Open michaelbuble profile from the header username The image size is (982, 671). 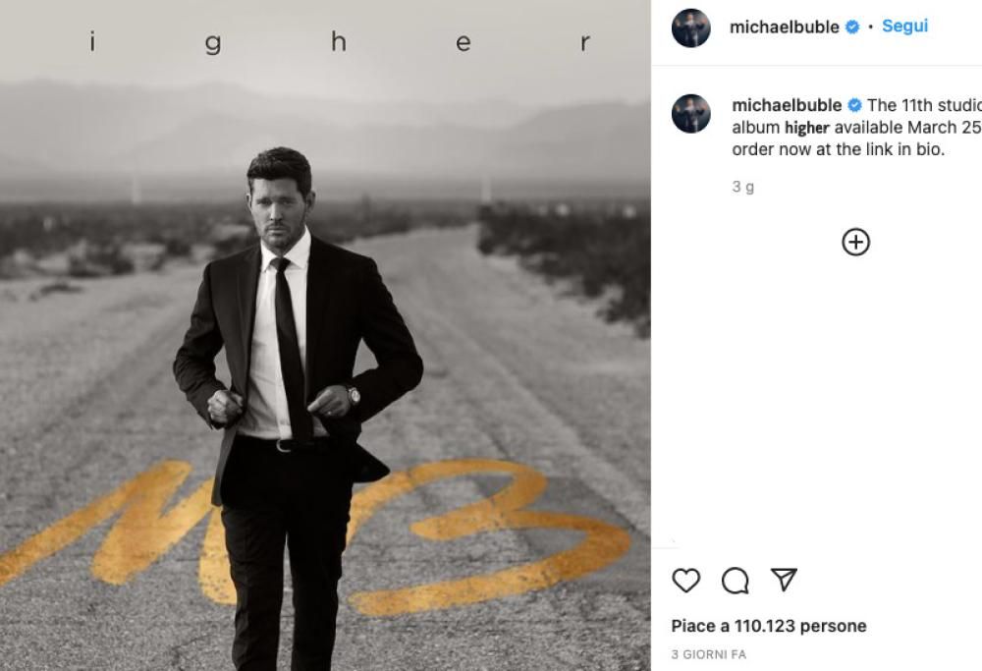coord(786,27)
